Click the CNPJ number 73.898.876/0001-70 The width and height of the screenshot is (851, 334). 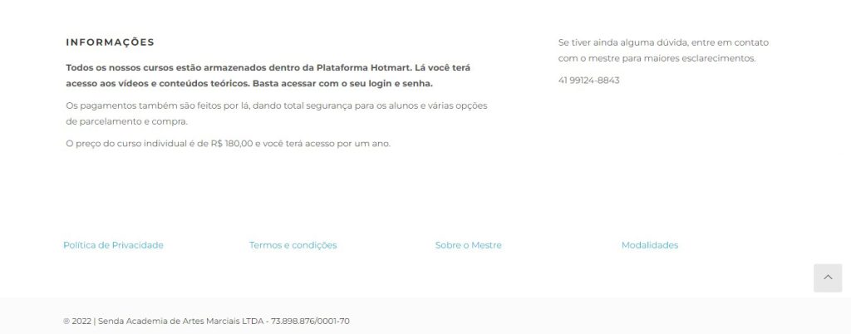click(310, 321)
